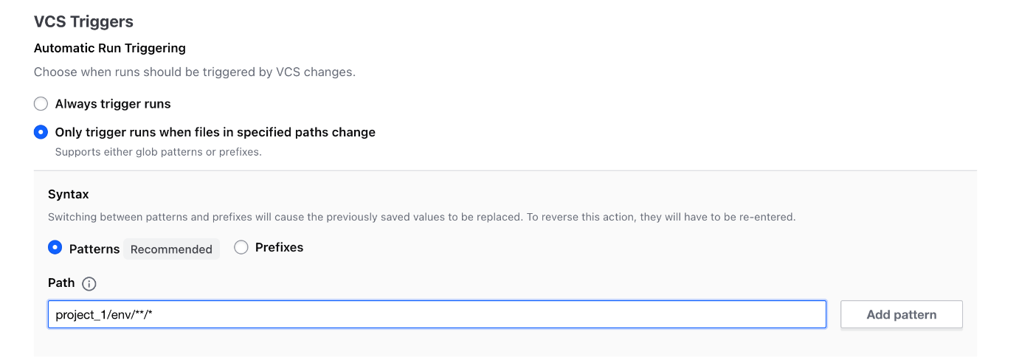Click the 'Prefixes' label text

(x=279, y=248)
